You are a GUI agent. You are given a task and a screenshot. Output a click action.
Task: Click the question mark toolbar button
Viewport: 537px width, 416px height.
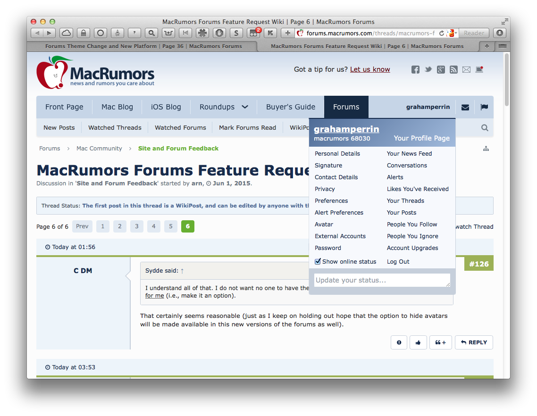click(x=134, y=33)
